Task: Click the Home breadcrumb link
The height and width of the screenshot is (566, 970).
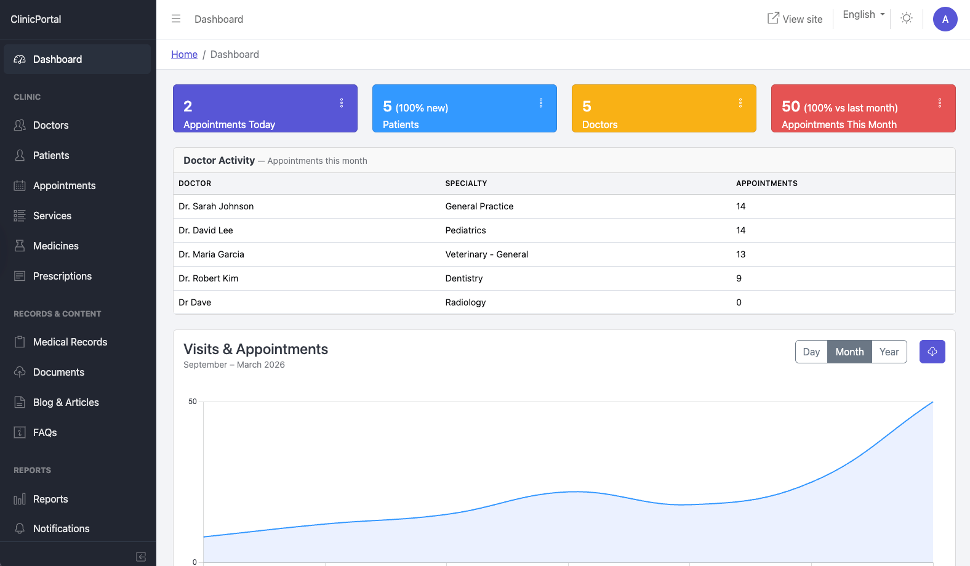Action: [184, 54]
